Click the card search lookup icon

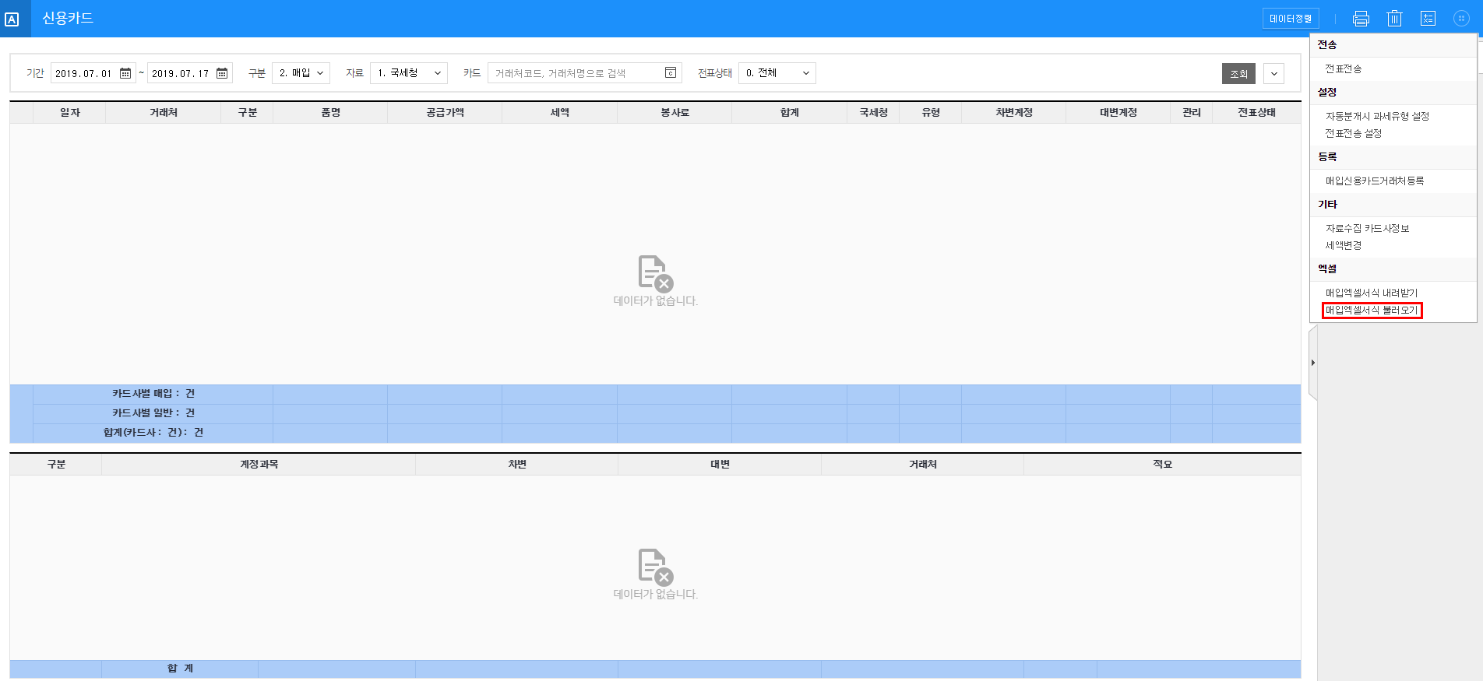point(670,73)
